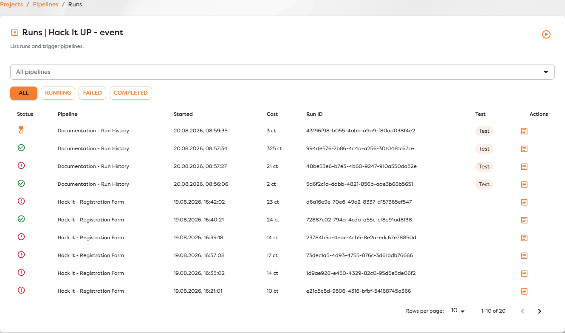565x333 pixels.
Task: Select run ID 43196f98-b055-4abb-a9a9-f80ad038f4e2
Action: (361, 131)
